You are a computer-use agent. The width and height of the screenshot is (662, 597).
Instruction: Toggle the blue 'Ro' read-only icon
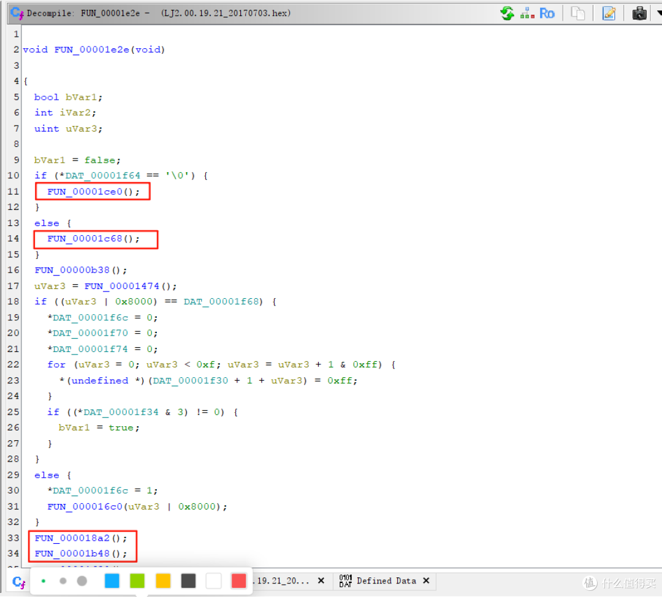pos(547,13)
